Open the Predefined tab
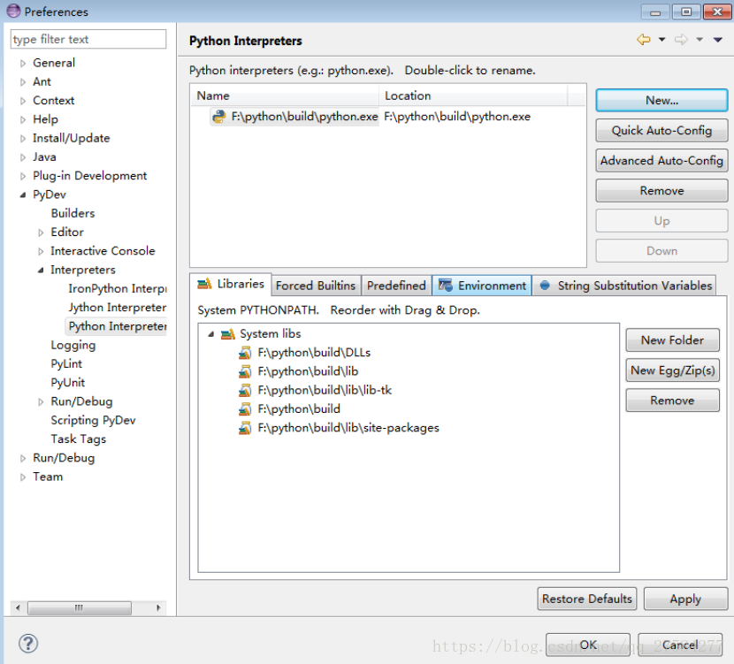Viewport: 734px width, 664px height. [x=396, y=286]
